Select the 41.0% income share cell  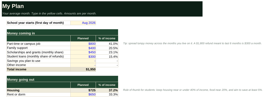107,44
